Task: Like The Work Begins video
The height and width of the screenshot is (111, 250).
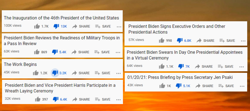Action: pyautogui.click(x=36, y=73)
